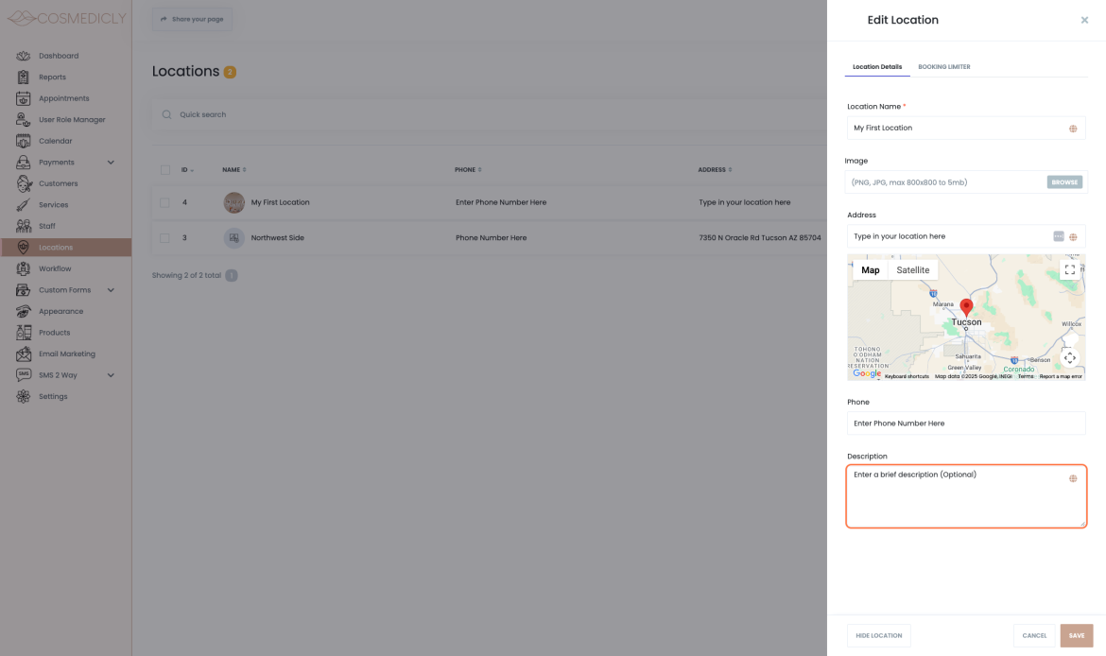Open the User Role Manager icon

point(24,119)
